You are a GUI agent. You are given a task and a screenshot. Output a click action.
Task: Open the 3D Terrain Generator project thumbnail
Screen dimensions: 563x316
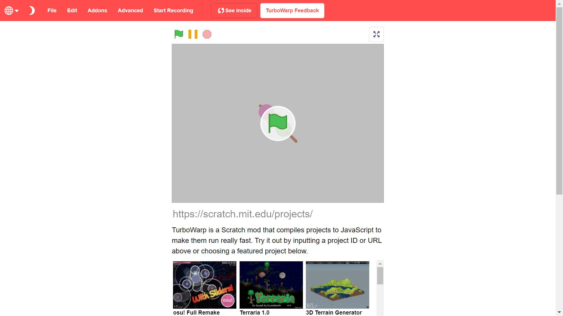point(337,285)
